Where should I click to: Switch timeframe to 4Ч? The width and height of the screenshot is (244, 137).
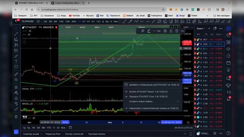(x=88, y=21)
